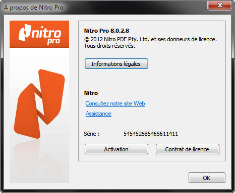The height and width of the screenshot is (193, 235).
Task: Click the large orange Nitro N emblem
Action: coord(39,104)
